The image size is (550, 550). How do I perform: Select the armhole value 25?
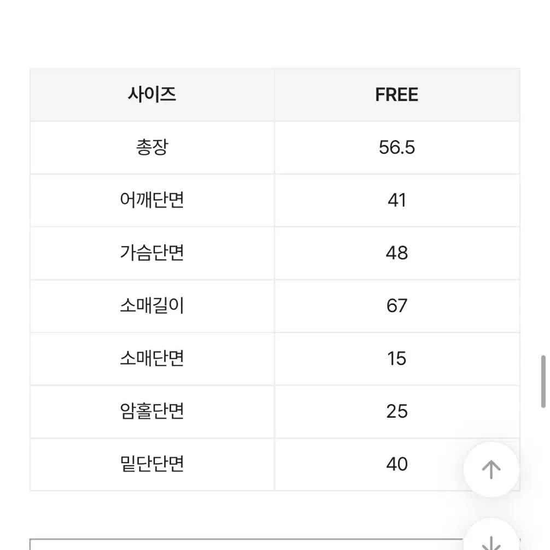[x=397, y=412]
